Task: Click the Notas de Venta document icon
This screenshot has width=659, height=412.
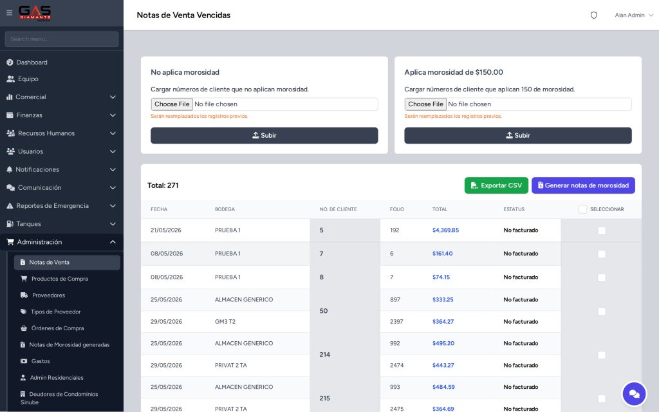Action: tap(23, 263)
